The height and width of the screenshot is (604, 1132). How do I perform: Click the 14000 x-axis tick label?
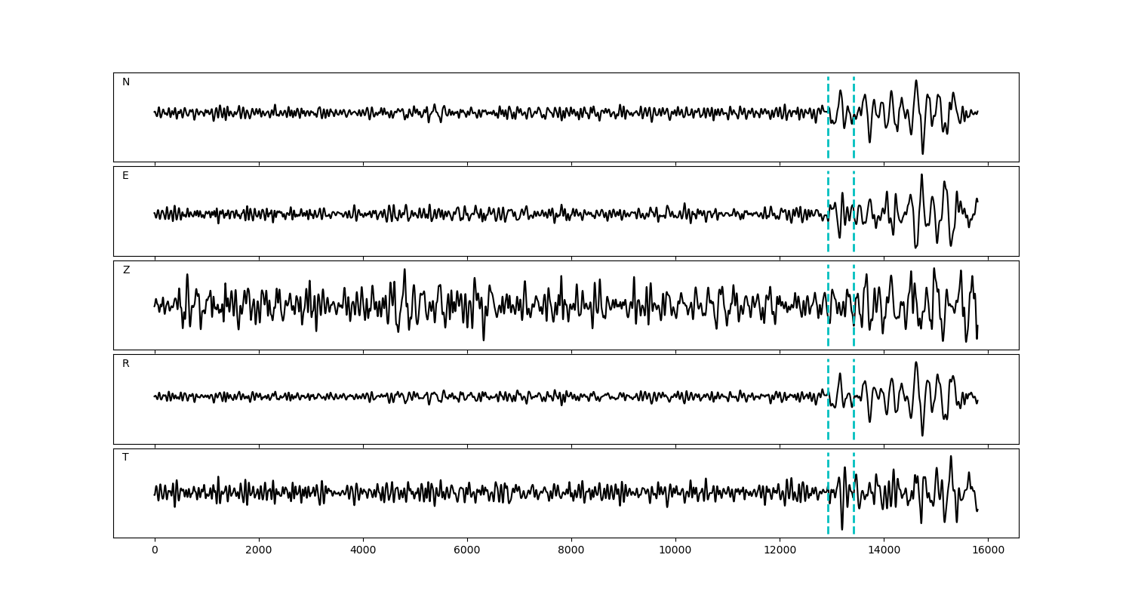click(884, 551)
